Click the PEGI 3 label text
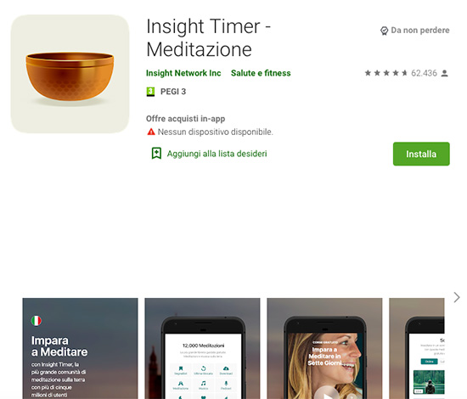This screenshot has height=399, width=467. tap(173, 92)
